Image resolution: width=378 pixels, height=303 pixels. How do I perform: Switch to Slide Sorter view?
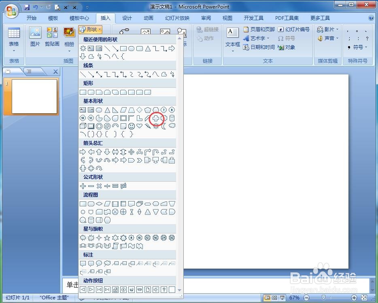tap(274, 297)
